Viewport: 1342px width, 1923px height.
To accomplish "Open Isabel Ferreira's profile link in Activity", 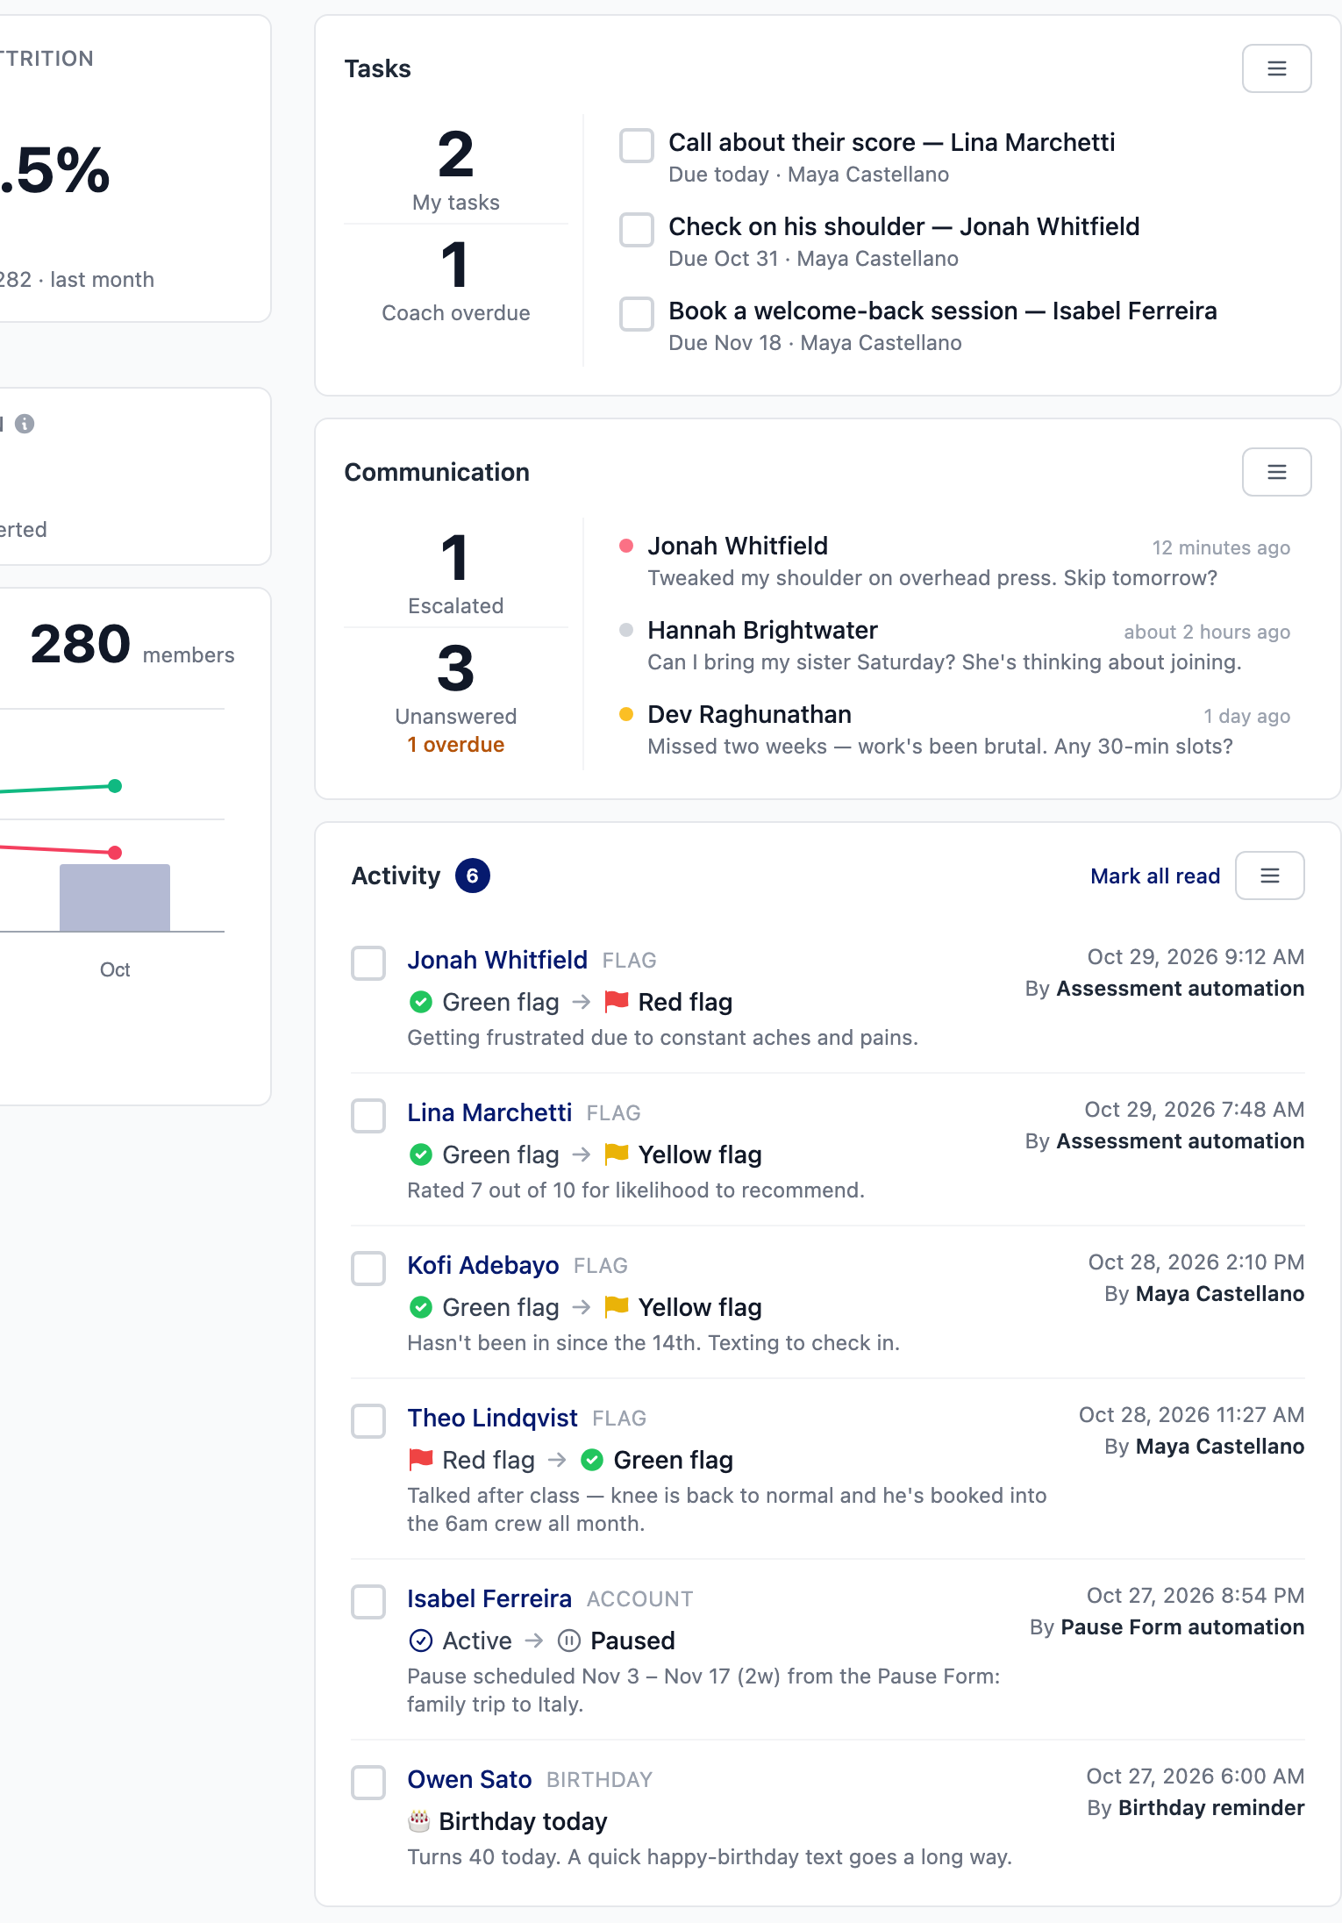I will click(489, 1598).
